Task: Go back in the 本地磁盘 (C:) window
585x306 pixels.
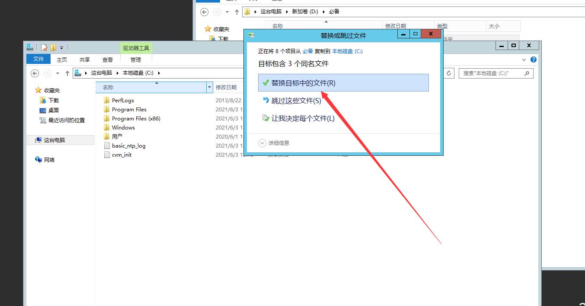Action: point(35,73)
